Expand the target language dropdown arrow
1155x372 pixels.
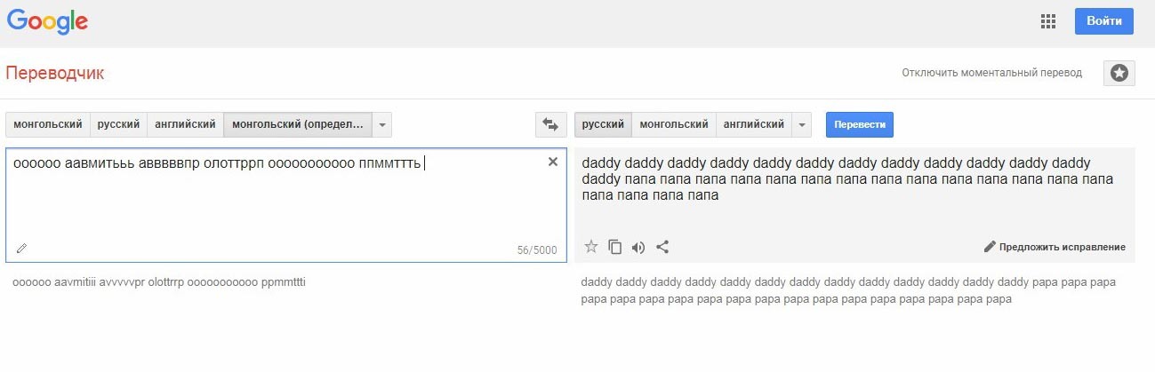click(801, 125)
